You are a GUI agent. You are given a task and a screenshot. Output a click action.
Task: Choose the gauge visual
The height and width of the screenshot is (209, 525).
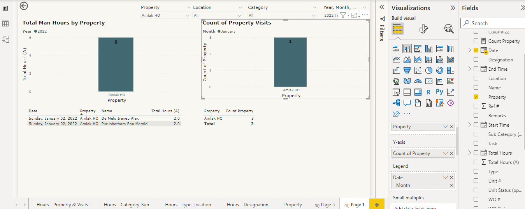(418, 81)
